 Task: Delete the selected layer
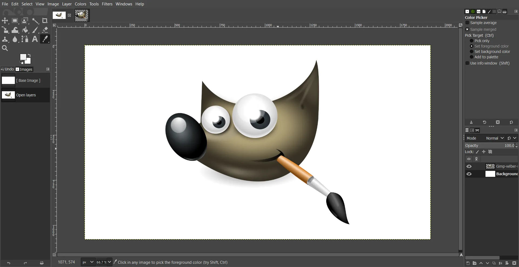tap(514, 263)
